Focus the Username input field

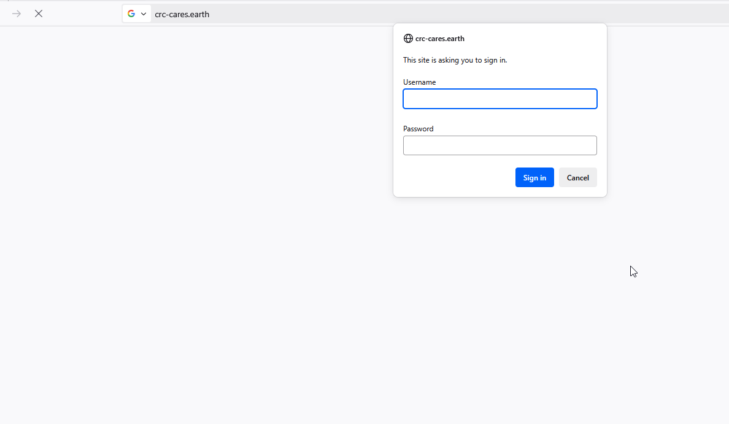click(499, 99)
